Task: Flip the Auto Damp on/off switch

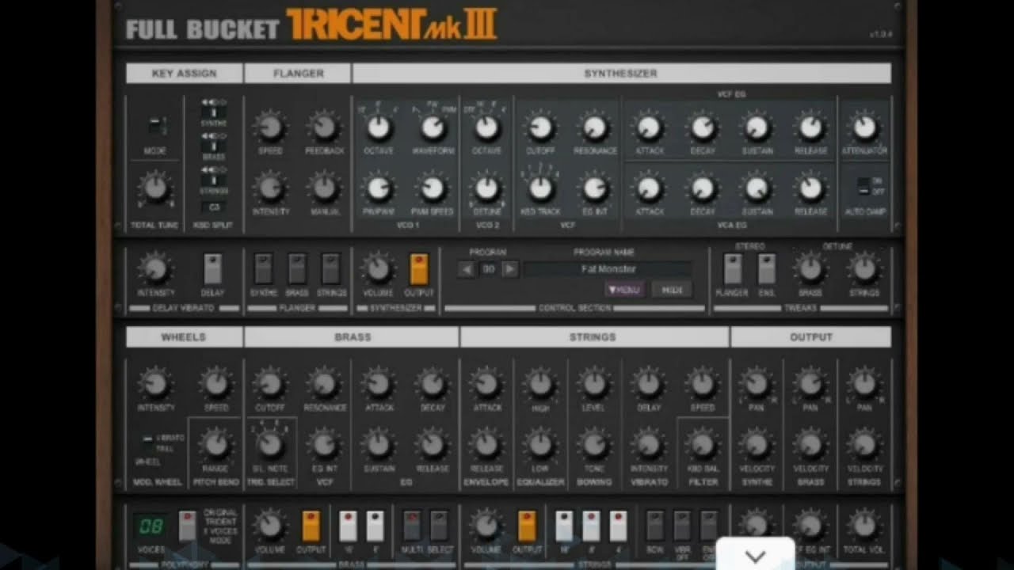Action: point(863,187)
